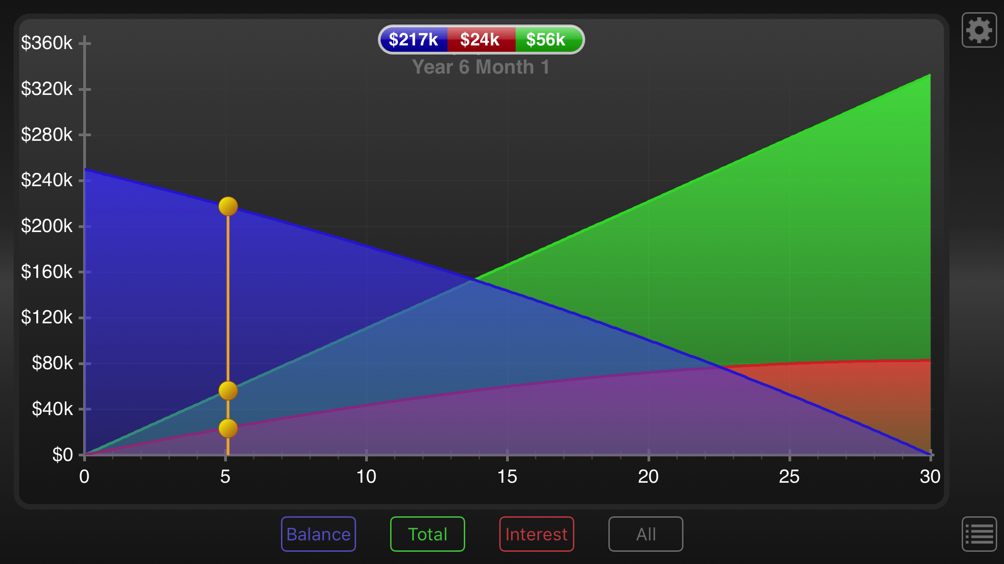Click year 15 on the x-axis
The image size is (1004, 564).
(507, 477)
